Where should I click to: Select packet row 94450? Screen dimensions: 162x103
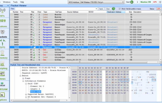click(85, 35)
